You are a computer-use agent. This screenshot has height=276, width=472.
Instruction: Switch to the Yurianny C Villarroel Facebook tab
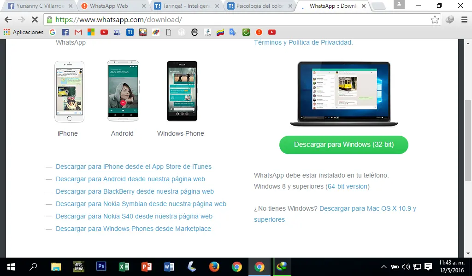pos(38,6)
